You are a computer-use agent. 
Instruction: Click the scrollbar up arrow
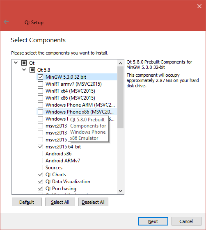point(120,63)
